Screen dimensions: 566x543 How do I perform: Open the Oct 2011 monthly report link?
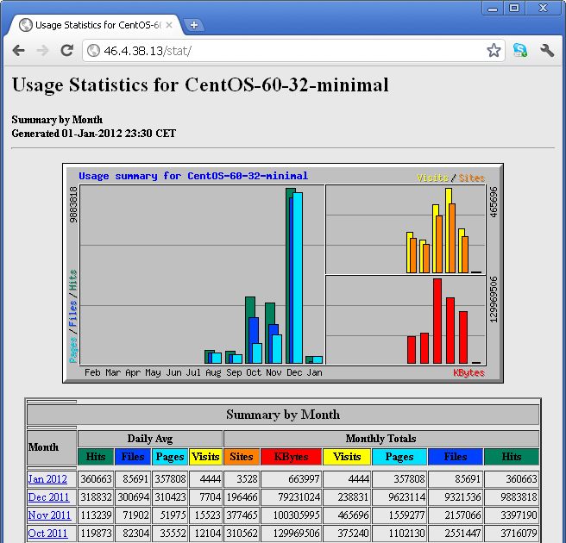point(47,533)
